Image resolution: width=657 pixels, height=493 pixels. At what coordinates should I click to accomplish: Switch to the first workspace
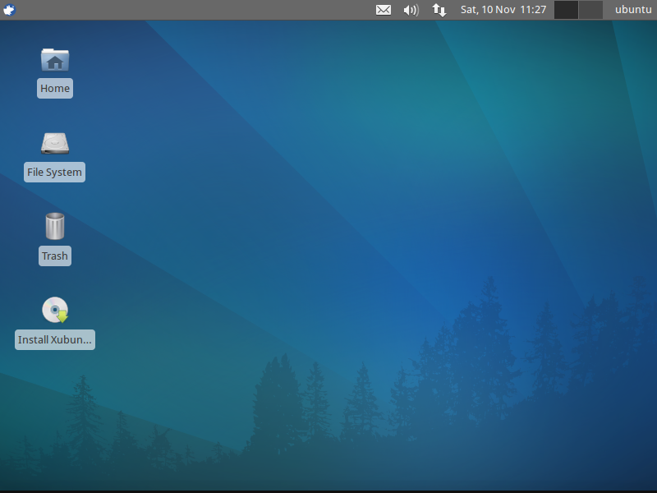pos(567,10)
